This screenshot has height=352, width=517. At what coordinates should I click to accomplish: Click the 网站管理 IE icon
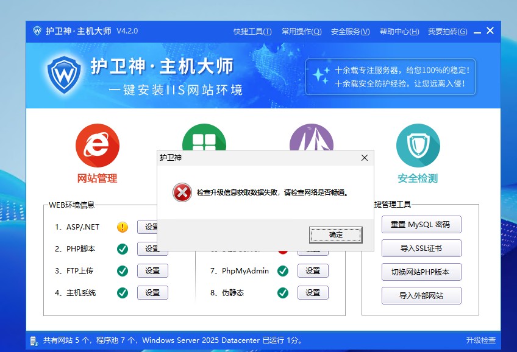coord(97,146)
